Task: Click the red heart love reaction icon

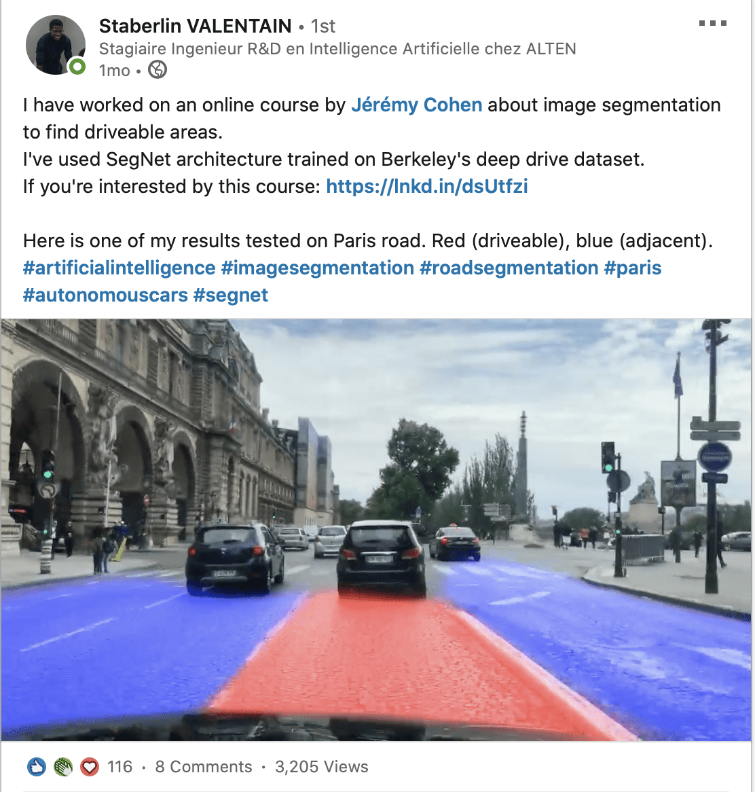Action: point(90,767)
